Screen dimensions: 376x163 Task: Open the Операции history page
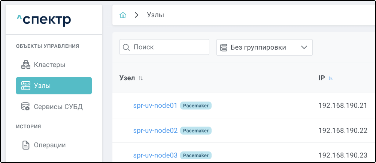pyautogui.click(x=49, y=145)
